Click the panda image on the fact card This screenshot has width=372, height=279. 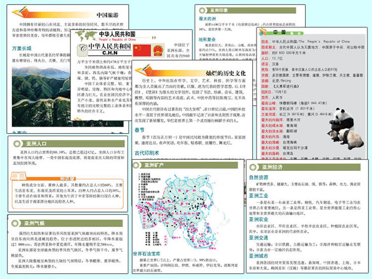[x=345, y=128]
